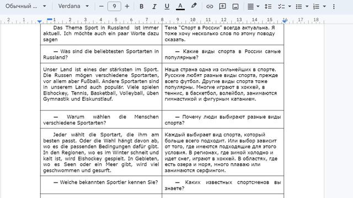The width and height of the screenshot is (353, 198).
Task: Click the numbered list icon
Action: pyautogui.click(x=316, y=6)
